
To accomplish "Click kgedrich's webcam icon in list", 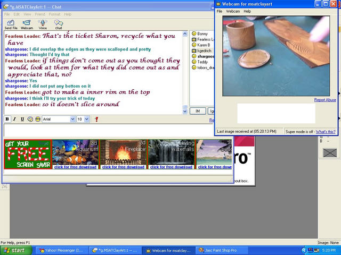I will [194, 50].
